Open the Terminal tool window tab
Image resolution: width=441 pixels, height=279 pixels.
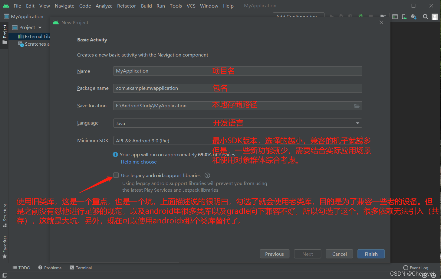[x=81, y=268]
